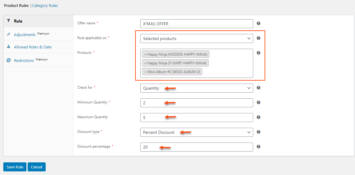Click help icon next to Discount type

click(259, 132)
